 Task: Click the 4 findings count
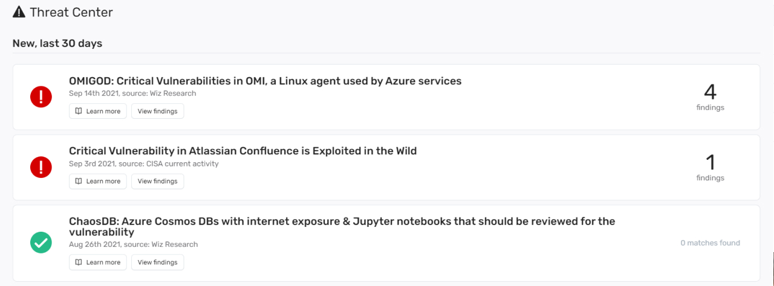710,97
